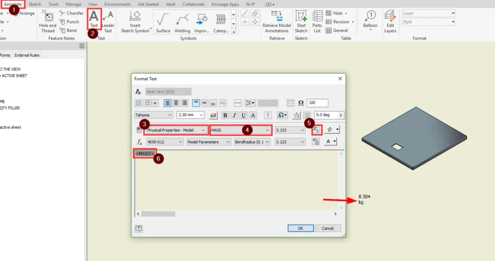Open the Style dropdown in Format panel
The height and width of the screenshot is (261, 495).
click(428, 22)
